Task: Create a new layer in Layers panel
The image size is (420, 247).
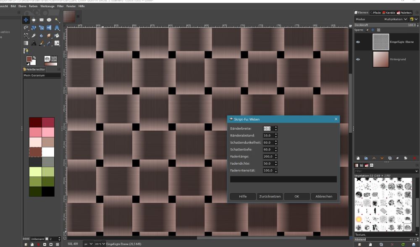Action: [x=358, y=158]
